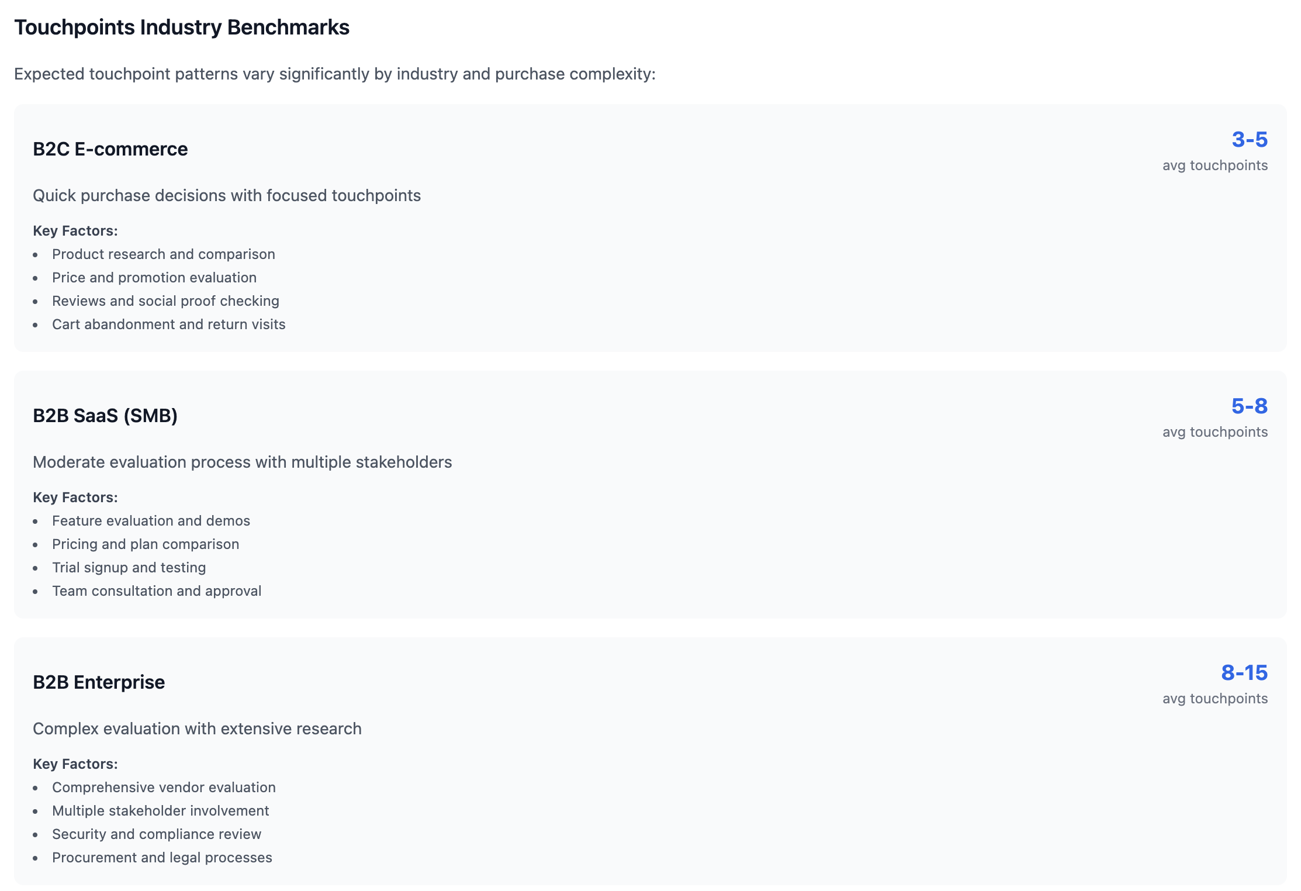
Task: Click the Touchpoints Industry Benchmarks heading
Action: [182, 27]
